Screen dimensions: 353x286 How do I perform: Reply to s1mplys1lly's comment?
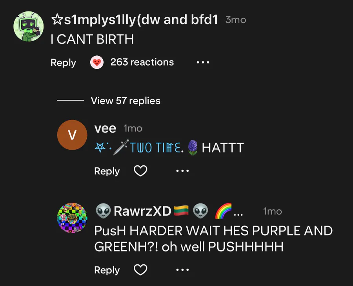(x=63, y=63)
